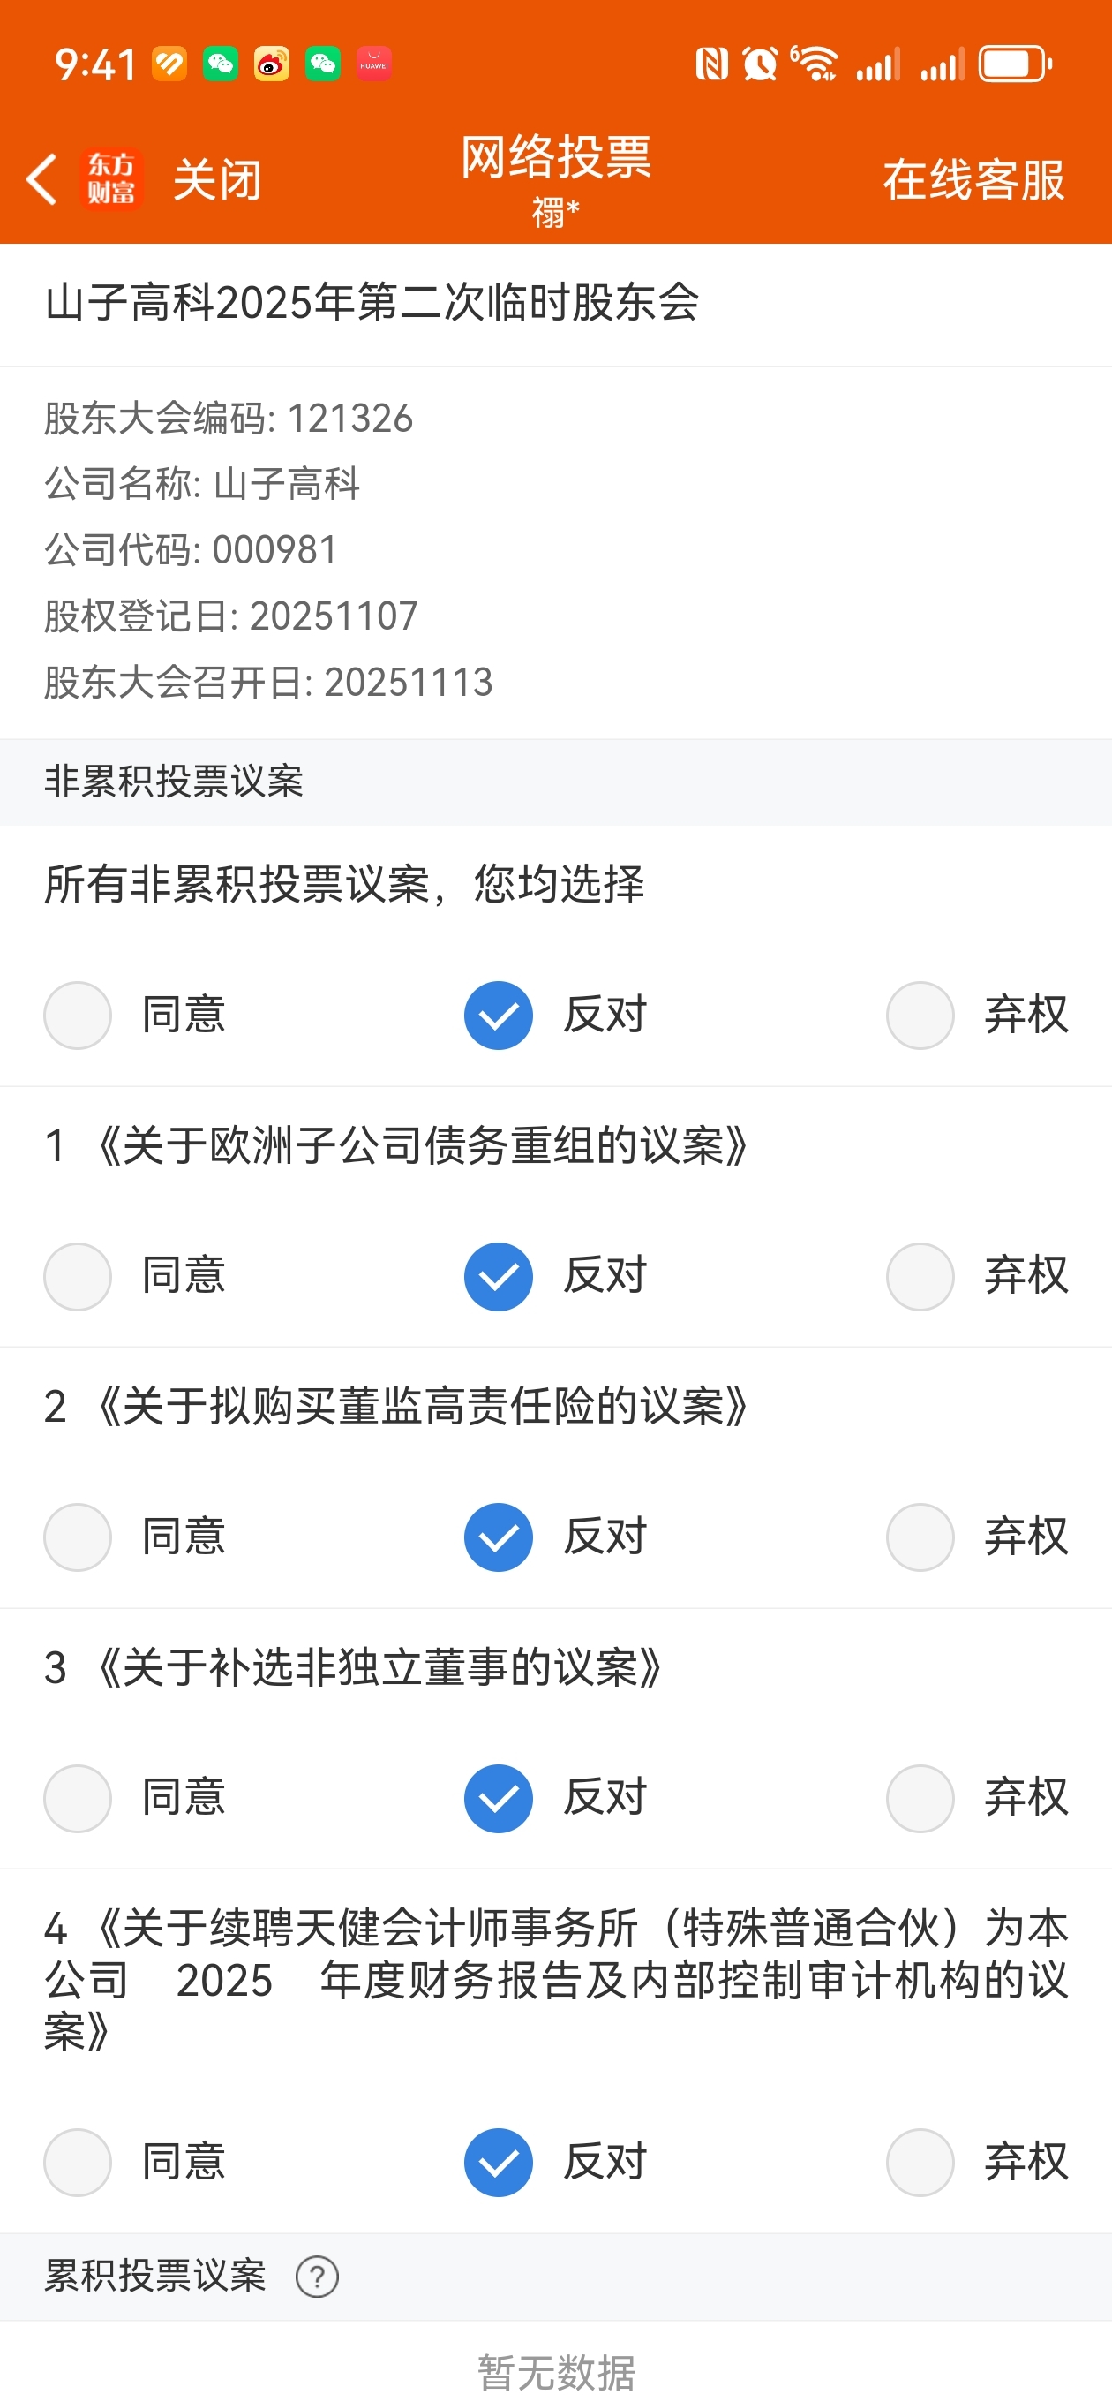Select 同意 for all non-cumulative proposals
Viewport: 1112px width, 2402px height.
tap(79, 1016)
